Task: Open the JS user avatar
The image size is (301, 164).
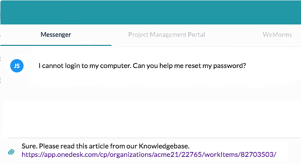Action: pyautogui.click(x=17, y=66)
